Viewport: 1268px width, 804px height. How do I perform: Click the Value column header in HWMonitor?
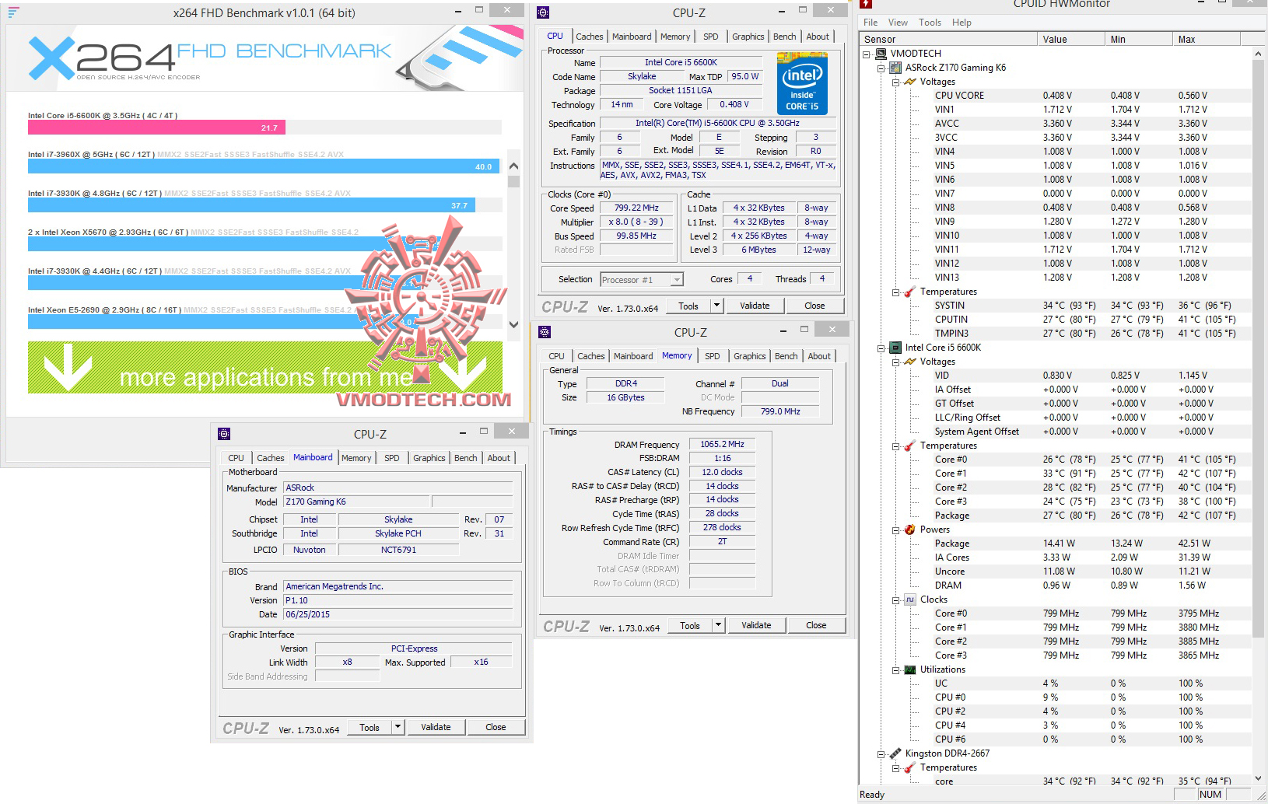(x=1071, y=39)
